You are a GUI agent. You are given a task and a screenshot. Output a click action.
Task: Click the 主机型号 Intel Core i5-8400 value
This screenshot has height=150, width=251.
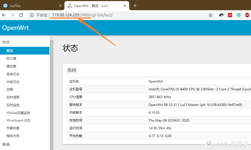click(x=200, y=89)
